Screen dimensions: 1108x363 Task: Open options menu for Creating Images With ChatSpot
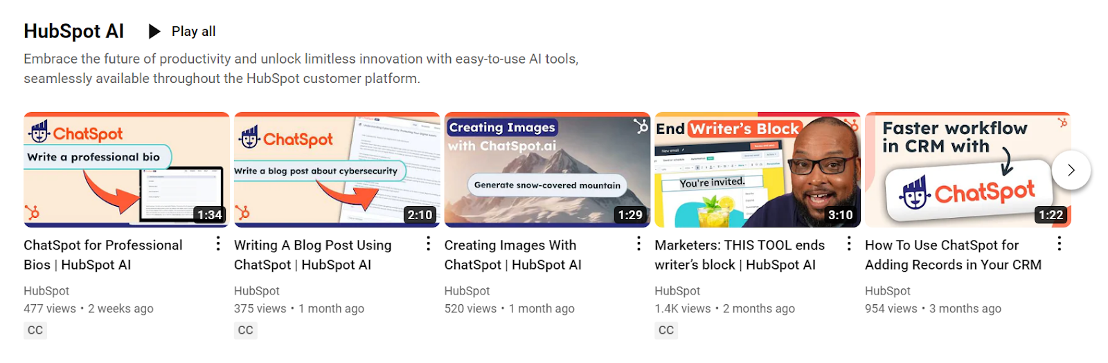638,243
